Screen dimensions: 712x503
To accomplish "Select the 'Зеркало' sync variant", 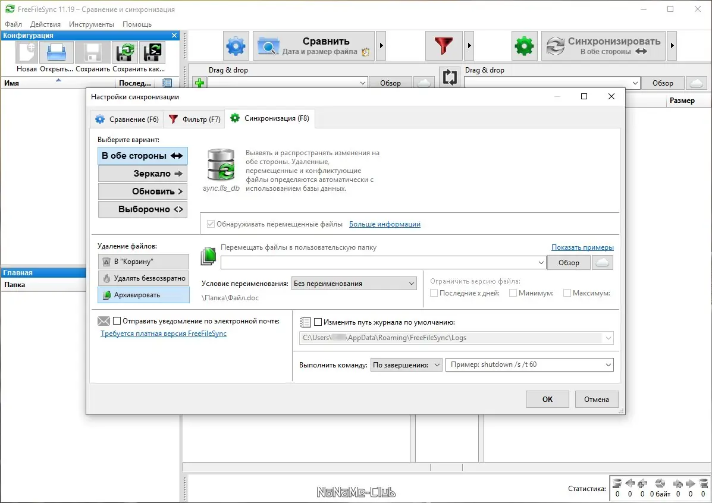I will [x=143, y=174].
